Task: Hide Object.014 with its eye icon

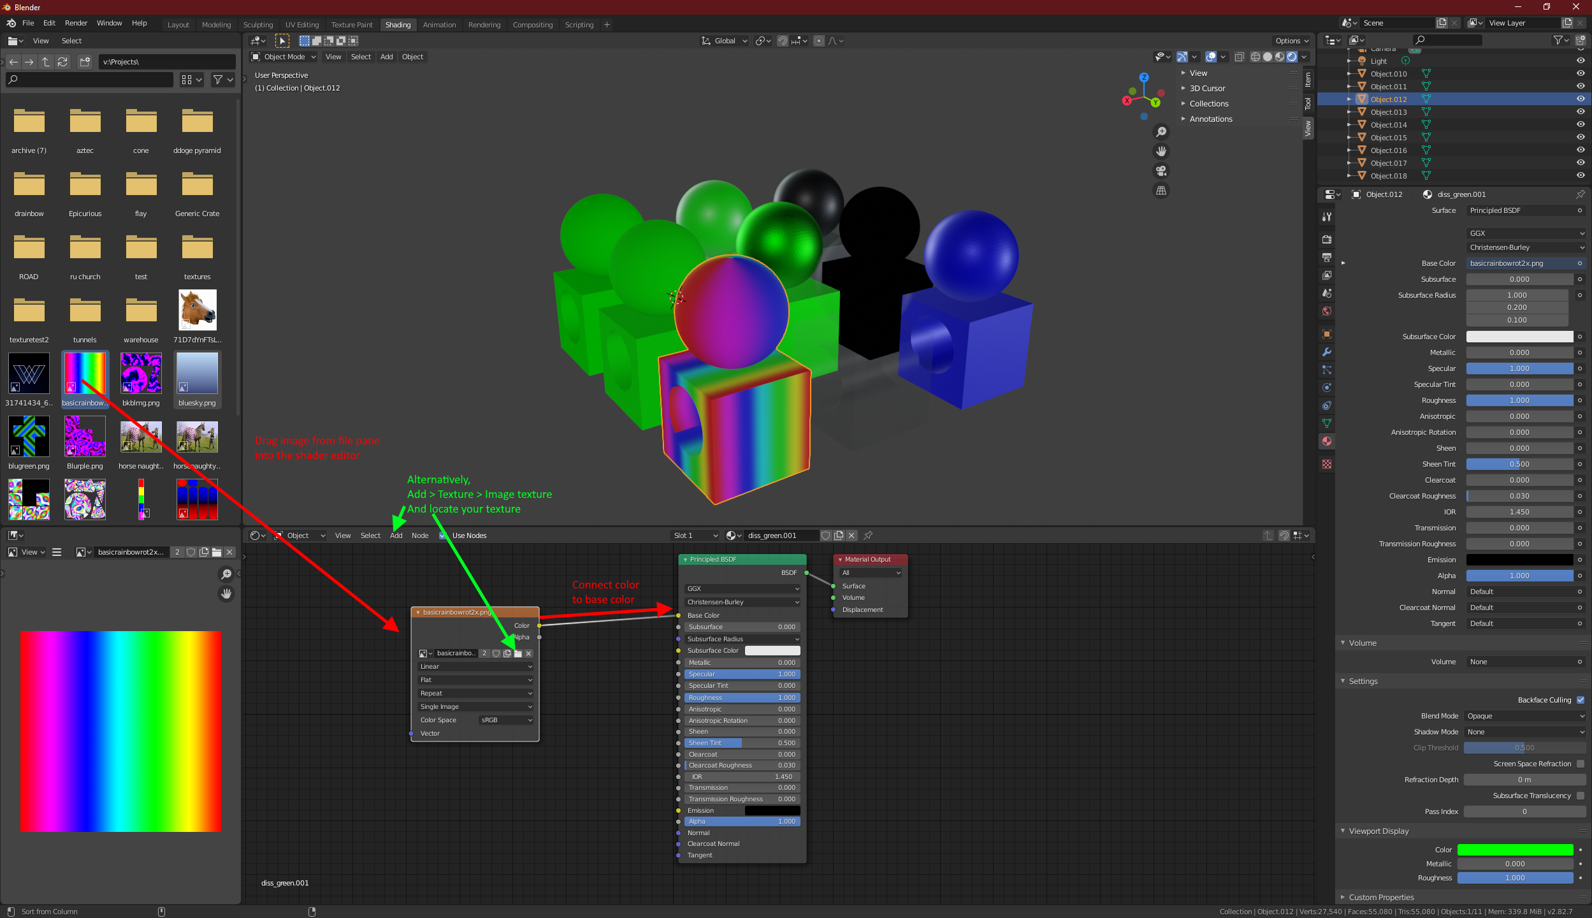Action: (1581, 124)
